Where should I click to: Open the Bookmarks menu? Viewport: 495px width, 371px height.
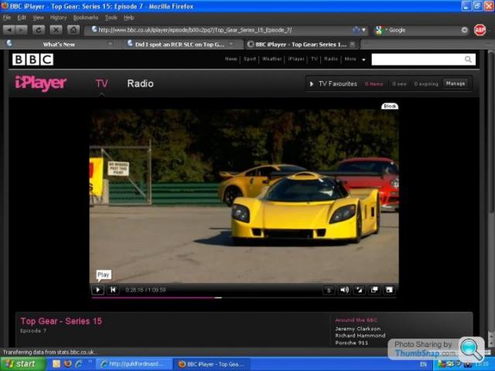pyautogui.click(x=86, y=18)
